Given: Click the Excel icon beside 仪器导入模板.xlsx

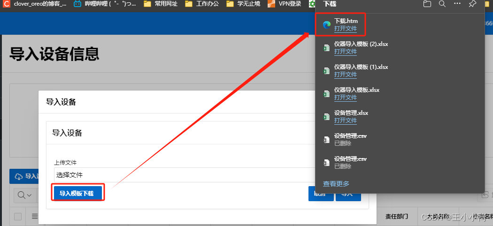Looking at the screenshot, I should tap(327, 93).
